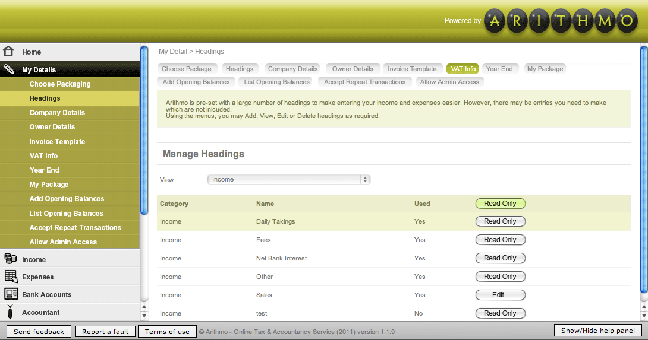Click the Accountant menu label
Image resolution: width=648 pixels, height=340 pixels.
40,312
